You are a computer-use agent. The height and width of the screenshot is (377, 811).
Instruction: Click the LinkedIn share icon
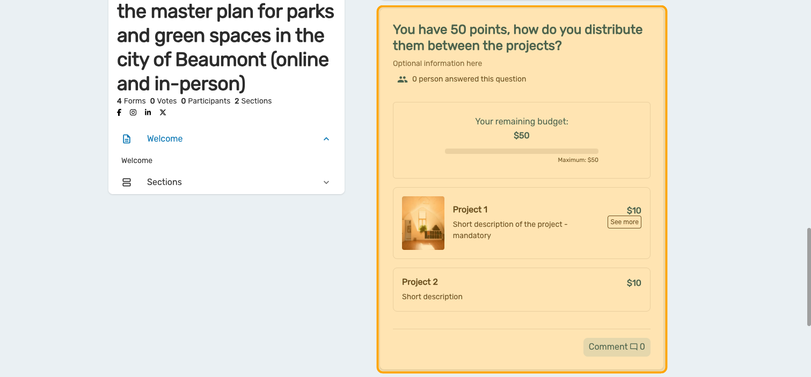click(x=148, y=113)
